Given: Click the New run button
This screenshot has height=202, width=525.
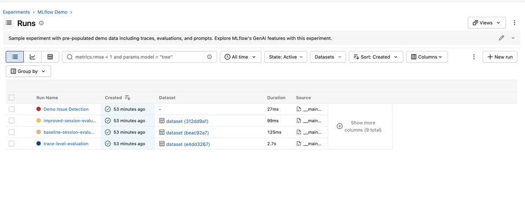Looking at the screenshot, I should pyautogui.click(x=500, y=57).
